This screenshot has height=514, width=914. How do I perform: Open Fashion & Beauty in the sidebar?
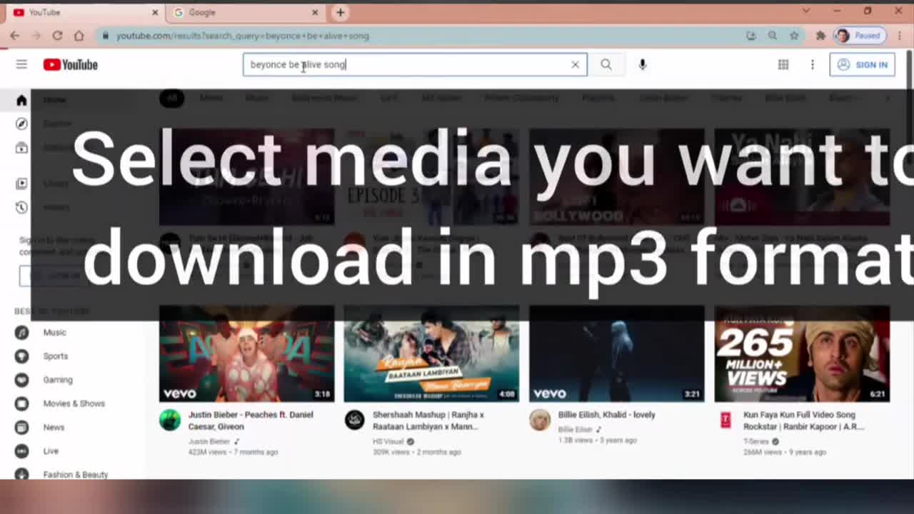pos(76,474)
